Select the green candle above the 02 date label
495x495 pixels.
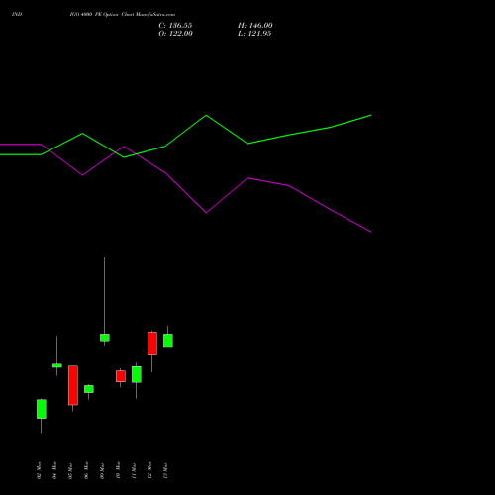[x=42, y=409]
